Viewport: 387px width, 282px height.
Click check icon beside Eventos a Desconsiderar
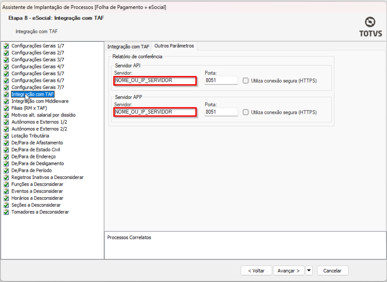(x=6, y=191)
